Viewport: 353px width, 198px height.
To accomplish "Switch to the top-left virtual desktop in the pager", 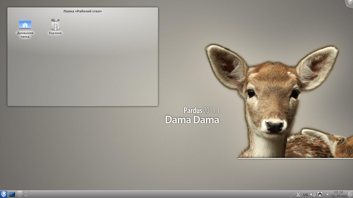I will [x=20, y=193].
